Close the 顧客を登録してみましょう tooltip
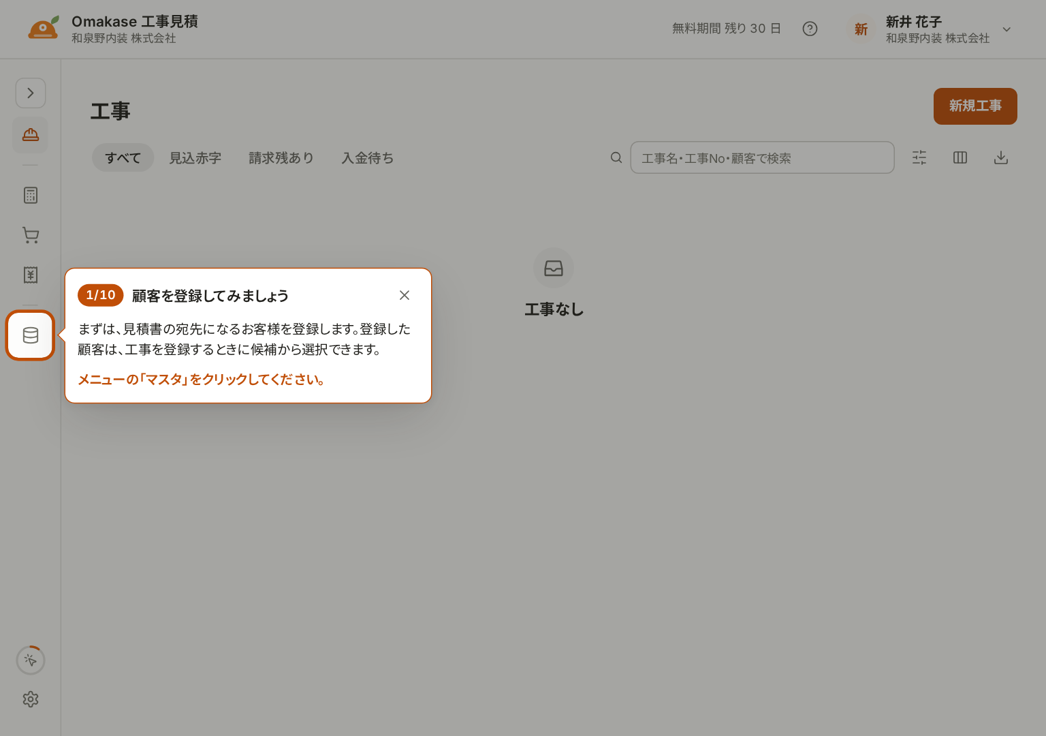 405,295
